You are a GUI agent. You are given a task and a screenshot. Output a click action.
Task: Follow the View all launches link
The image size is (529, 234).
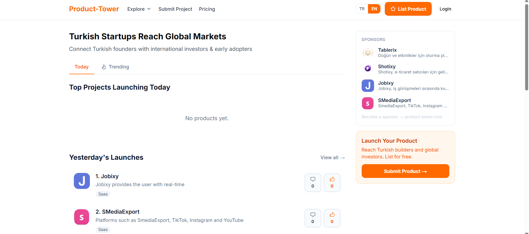[332, 158]
